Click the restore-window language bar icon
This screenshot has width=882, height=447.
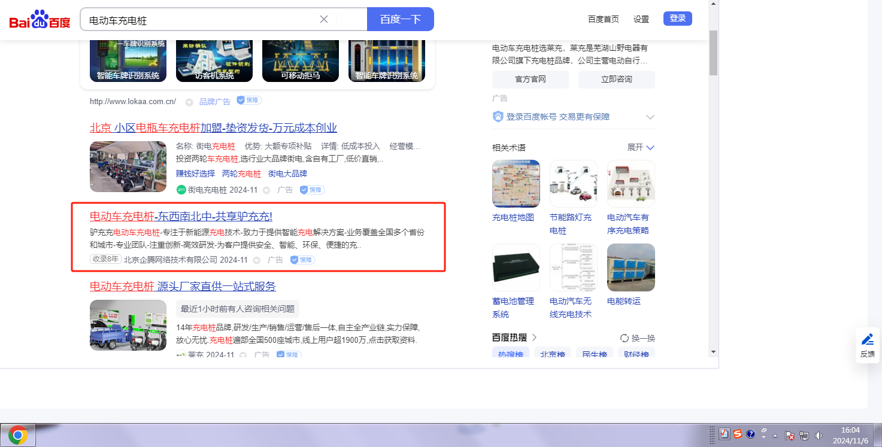(764, 431)
